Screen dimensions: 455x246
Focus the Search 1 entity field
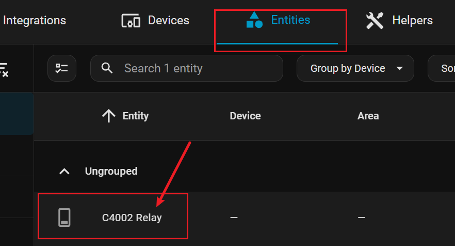coord(196,68)
